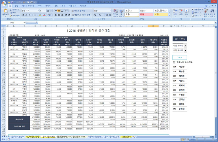
Task: Open the font name dropdown (맑은 고딕)
Action: (38, 11)
